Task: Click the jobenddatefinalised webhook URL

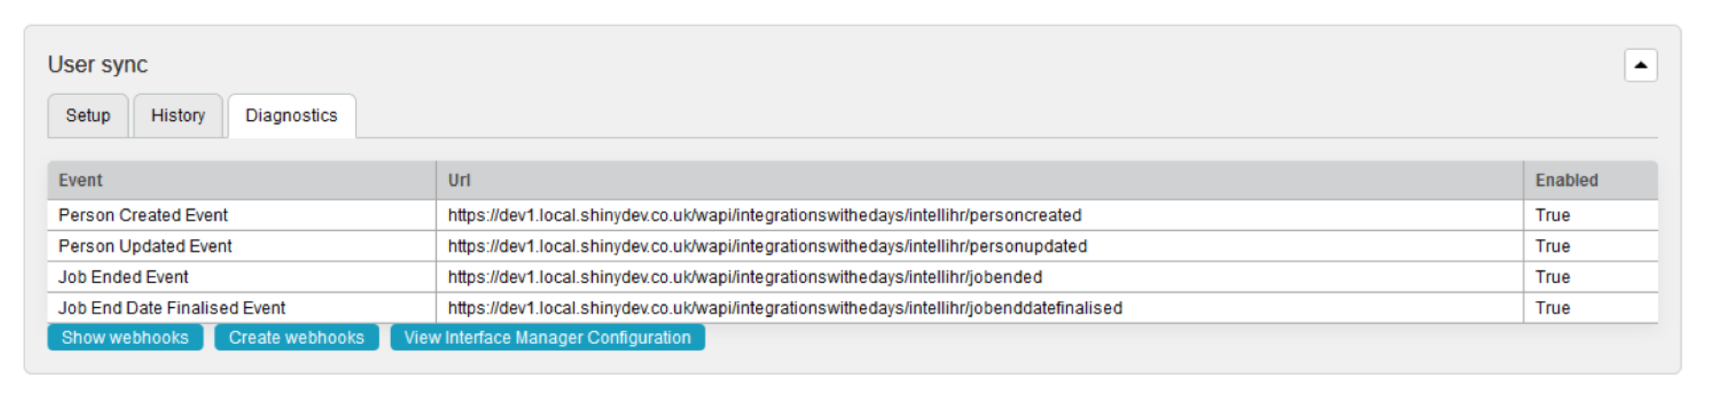Action: click(785, 308)
